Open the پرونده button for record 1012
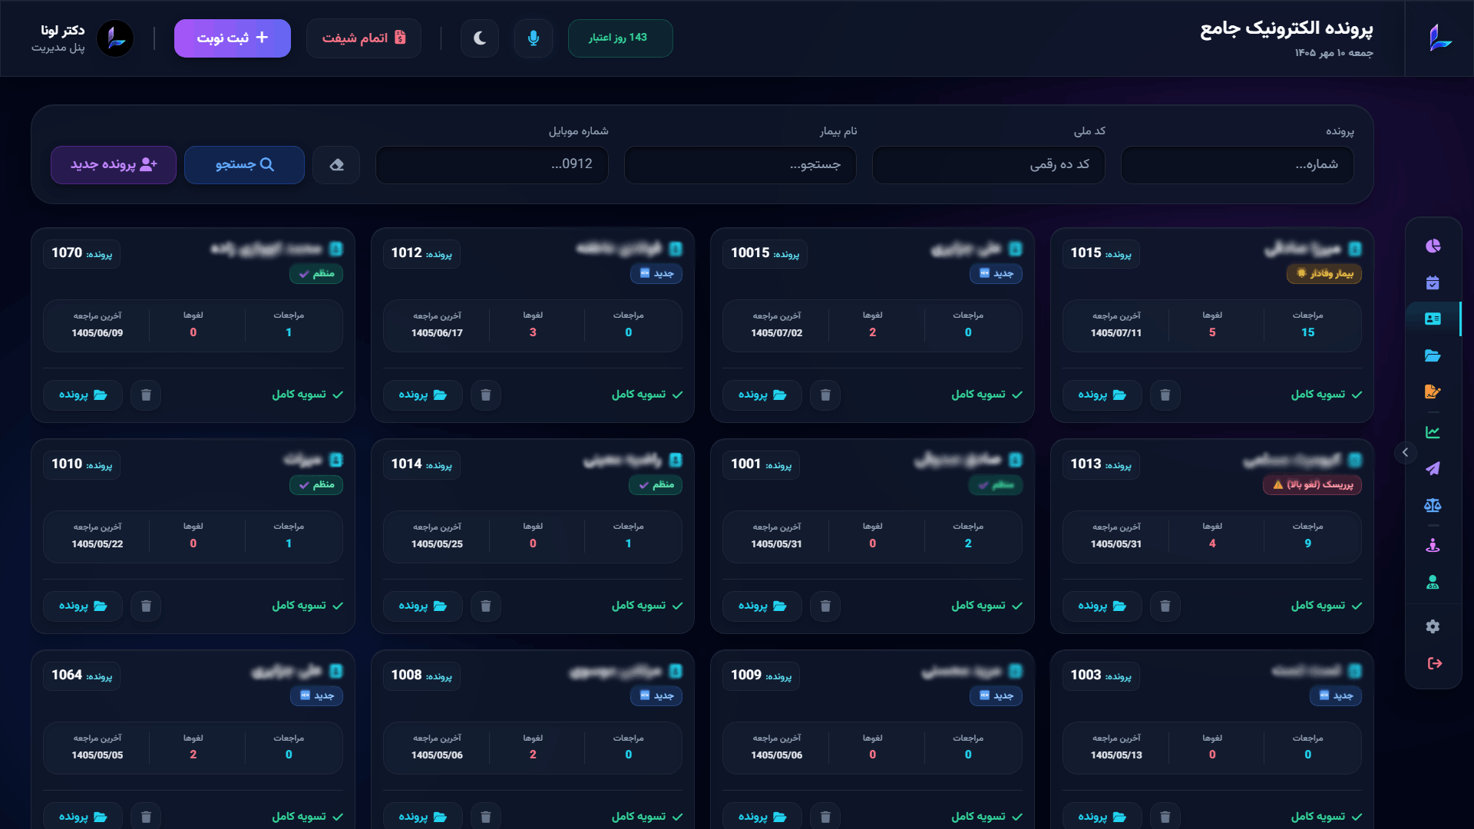The image size is (1474, 829). [423, 395]
